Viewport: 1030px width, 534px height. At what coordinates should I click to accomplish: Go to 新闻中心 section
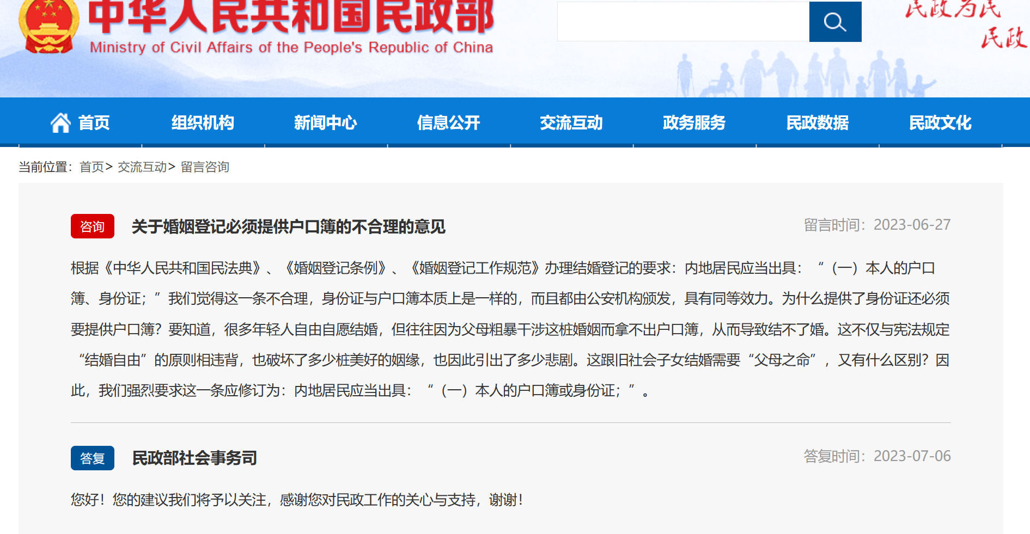pos(326,123)
